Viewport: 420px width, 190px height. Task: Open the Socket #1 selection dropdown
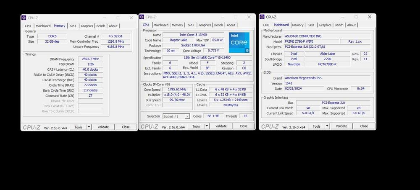(176, 116)
